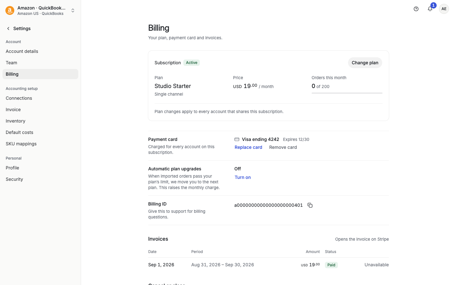Open Invoice settings in the sidebar
Screen dimensions: 456x285
click(40, 110)
